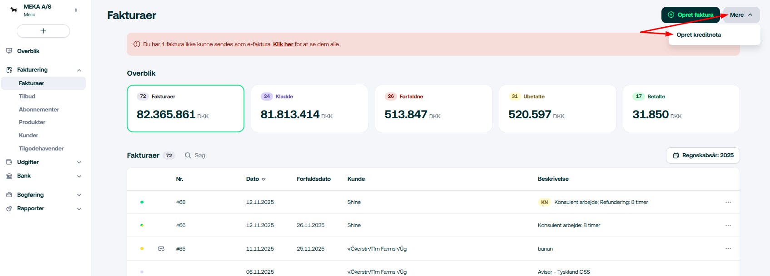
Task: Click the Rapporter pie chart icon
Action: (9, 208)
